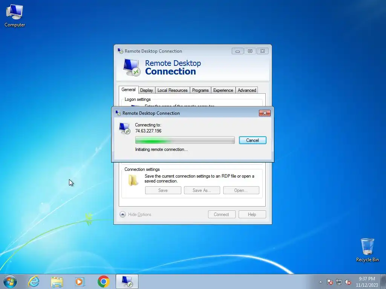Open the Advanced tab
The width and height of the screenshot is (386, 289).
click(x=247, y=90)
